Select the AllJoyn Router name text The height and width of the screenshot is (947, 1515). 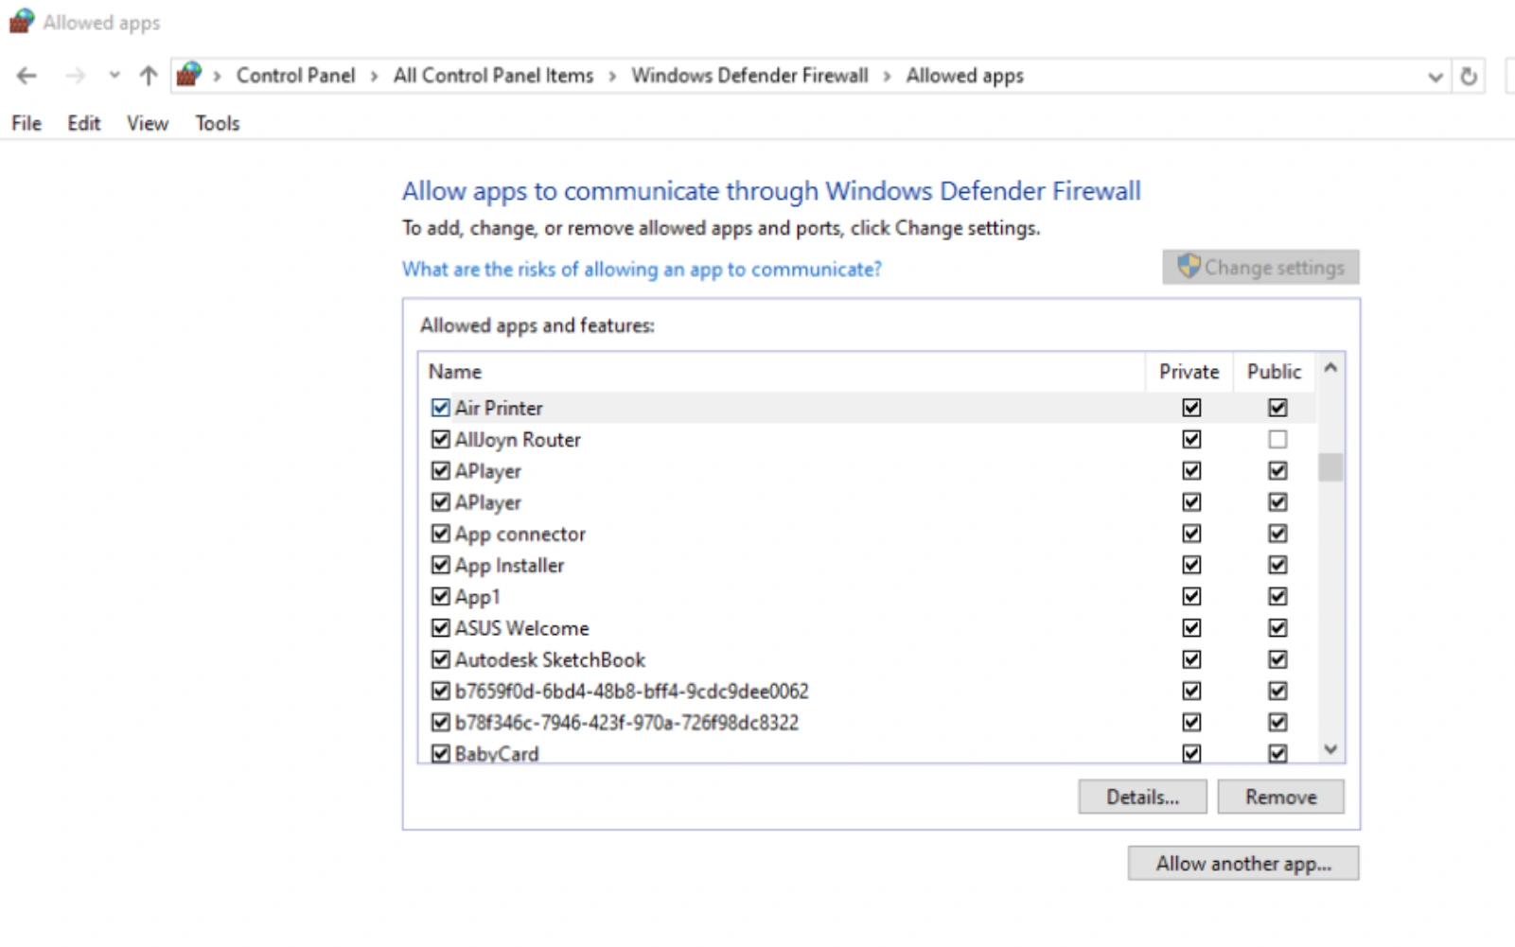518,439
